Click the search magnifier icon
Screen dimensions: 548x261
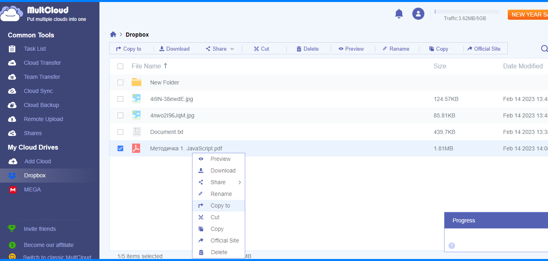pyautogui.click(x=544, y=49)
